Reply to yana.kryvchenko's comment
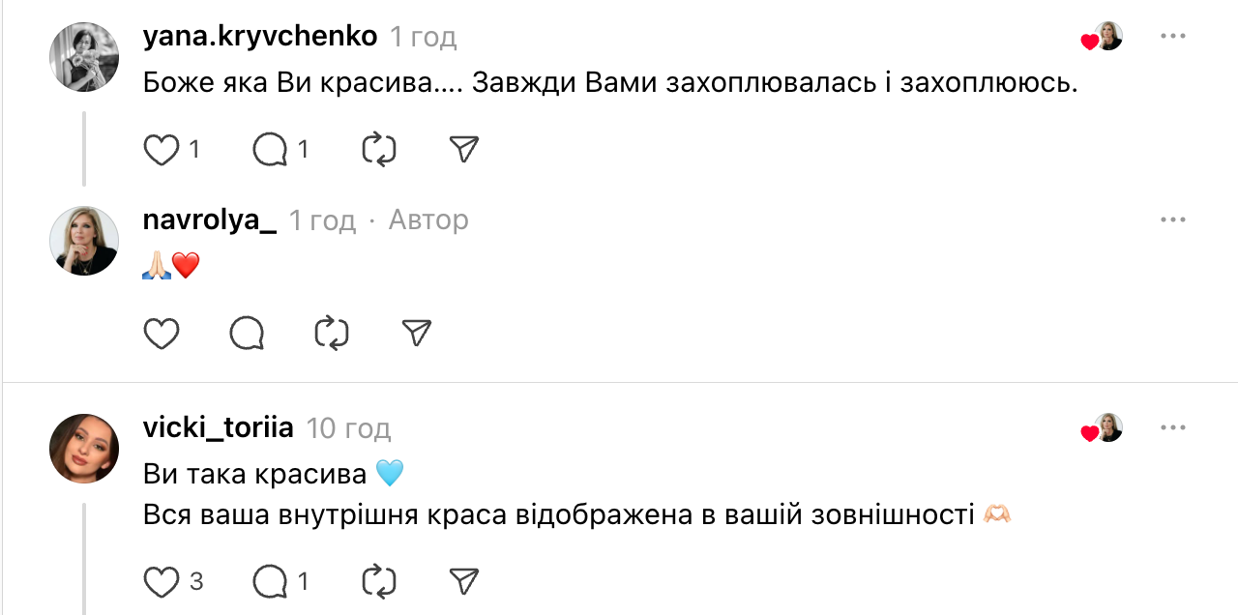1238x615 pixels. [270, 150]
